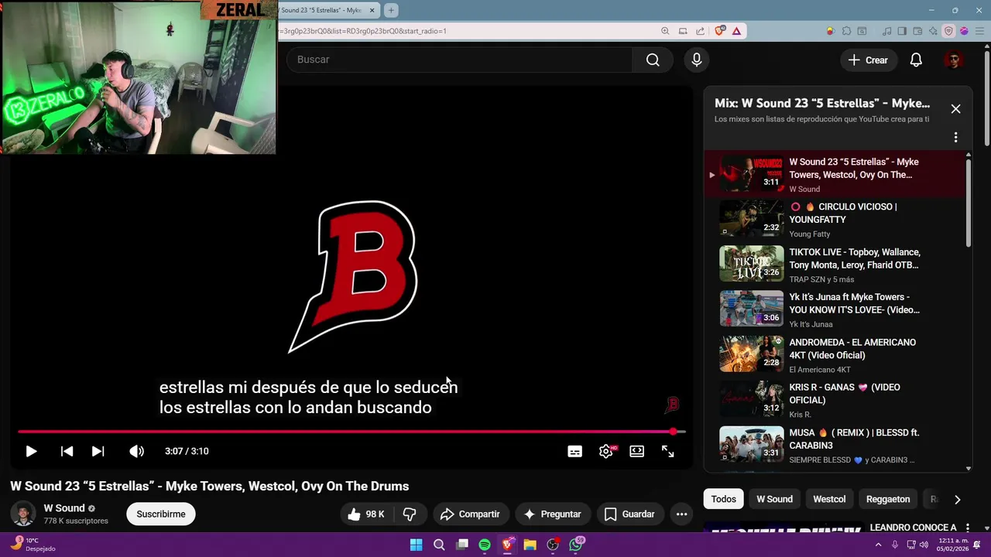Image resolution: width=991 pixels, height=557 pixels.
Task: Dislike the video
Action: (410, 514)
